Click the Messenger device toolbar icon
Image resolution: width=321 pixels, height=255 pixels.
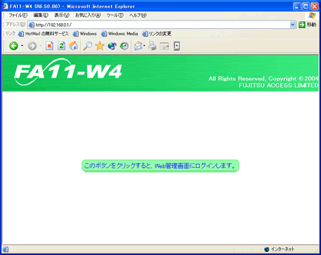177,46
